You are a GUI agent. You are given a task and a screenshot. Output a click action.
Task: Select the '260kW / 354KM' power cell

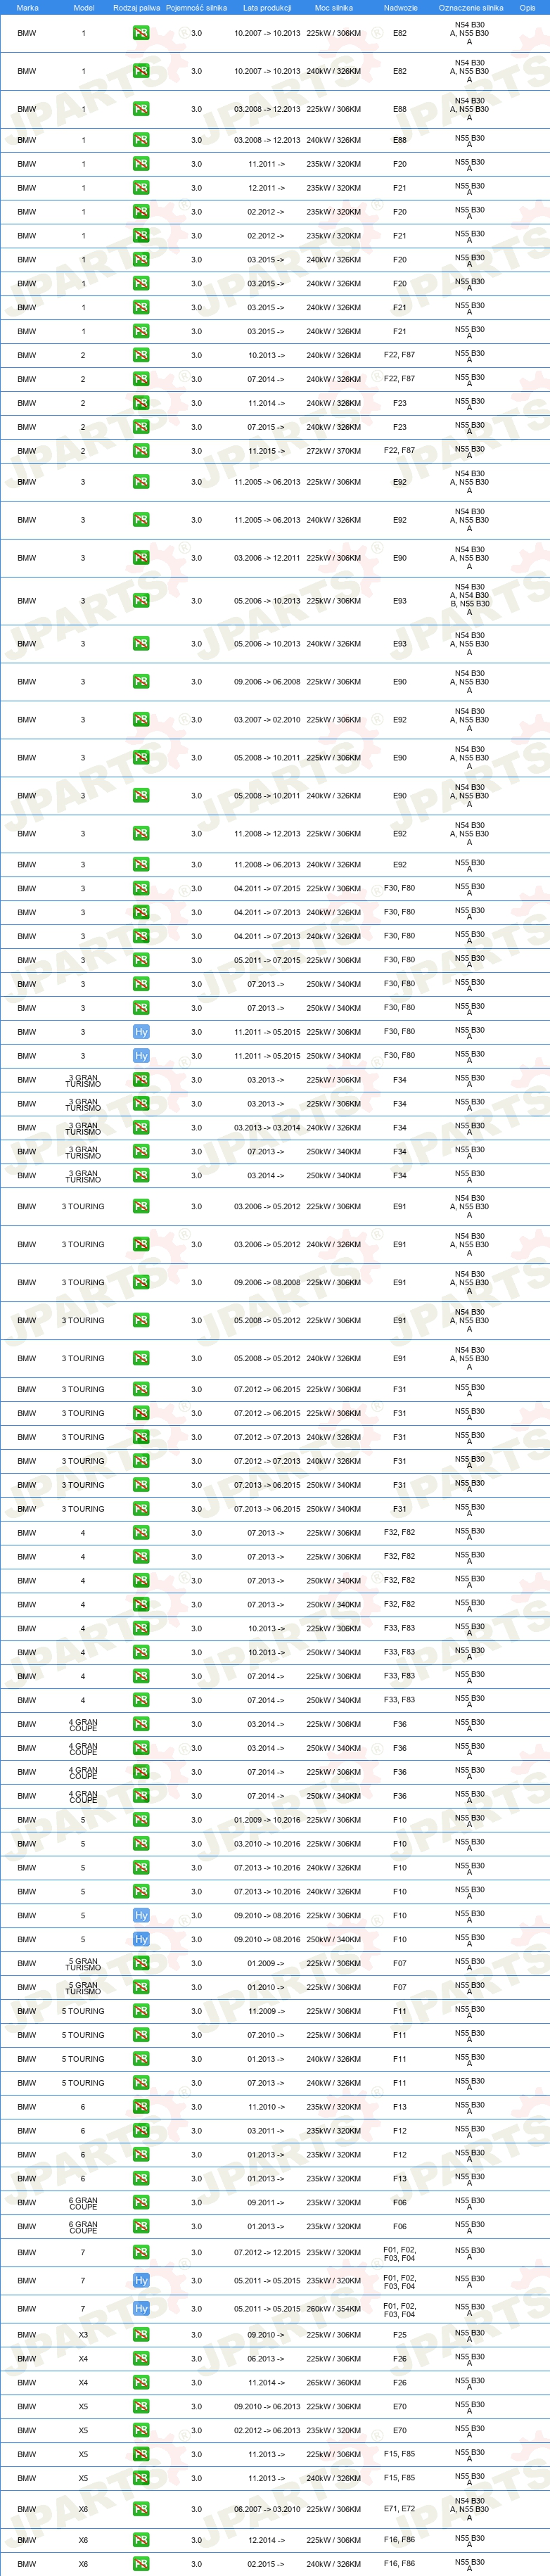pyautogui.click(x=334, y=2309)
